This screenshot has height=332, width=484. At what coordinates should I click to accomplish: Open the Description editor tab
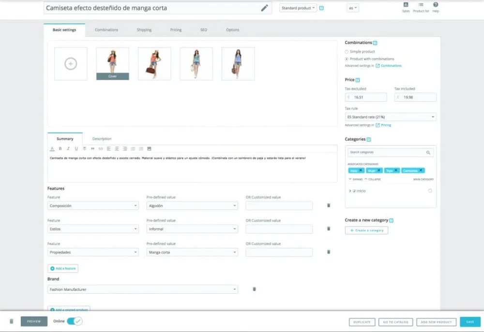coord(102,139)
